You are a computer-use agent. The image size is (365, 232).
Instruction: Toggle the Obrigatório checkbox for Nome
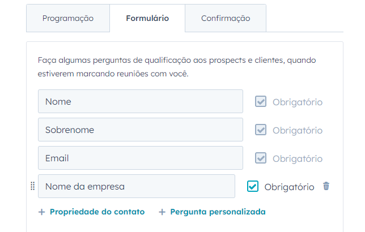(x=261, y=102)
